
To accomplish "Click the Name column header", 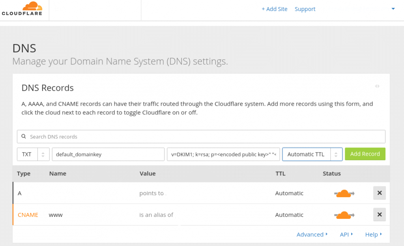I will pyautogui.click(x=58, y=174).
